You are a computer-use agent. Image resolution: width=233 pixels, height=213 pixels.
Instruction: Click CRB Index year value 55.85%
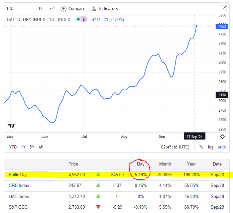point(192,185)
